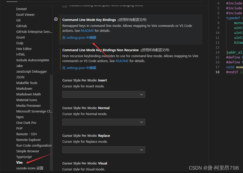The width and height of the screenshot is (243, 173).
Task: Open Material Icons settings
Action: [26, 100]
